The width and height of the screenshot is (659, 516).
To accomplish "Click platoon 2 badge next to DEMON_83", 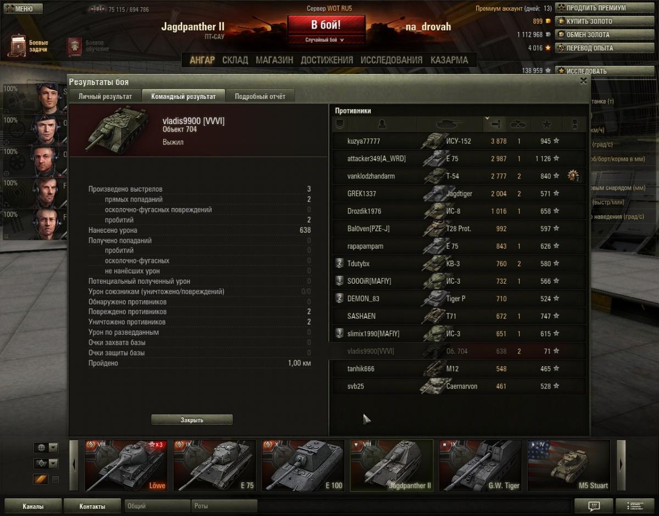I will (339, 299).
